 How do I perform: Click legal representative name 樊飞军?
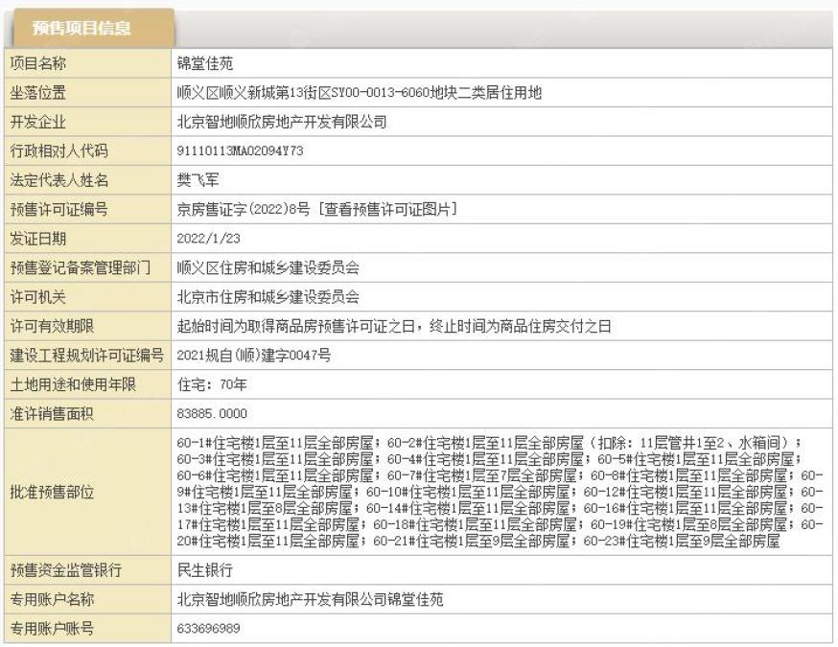point(199,180)
